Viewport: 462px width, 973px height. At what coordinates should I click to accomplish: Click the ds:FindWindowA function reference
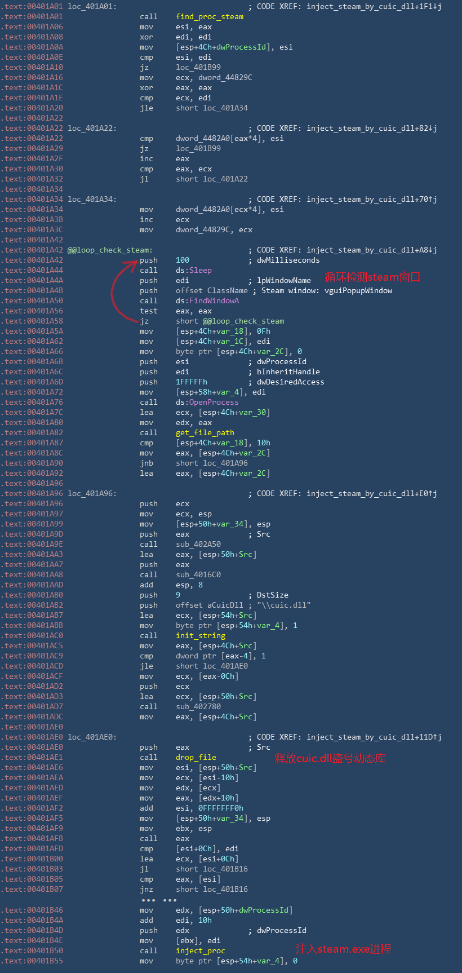(207, 301)
